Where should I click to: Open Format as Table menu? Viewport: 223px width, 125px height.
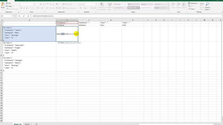coord(109,6)
